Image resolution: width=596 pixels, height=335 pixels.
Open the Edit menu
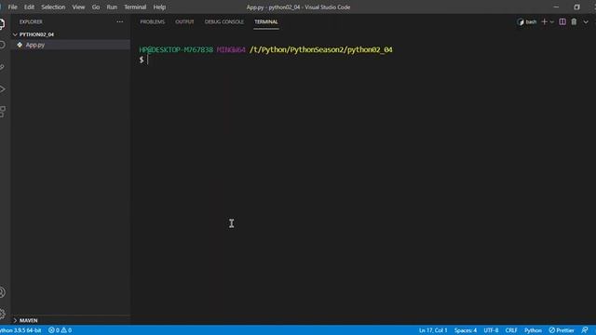point(29,7)
